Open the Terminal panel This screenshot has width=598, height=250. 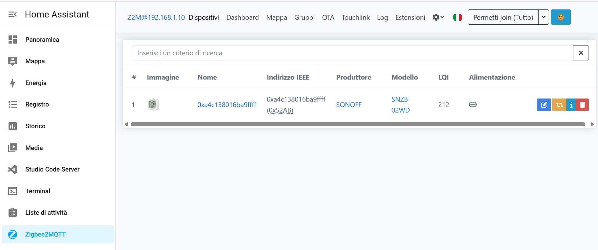[58, 191]
